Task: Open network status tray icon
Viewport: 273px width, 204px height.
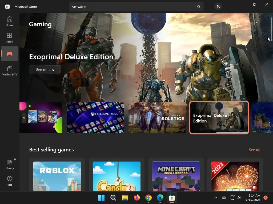Action: tap(232, 198)
